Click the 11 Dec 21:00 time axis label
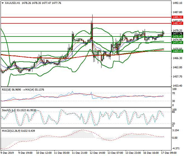 (79, 153)
